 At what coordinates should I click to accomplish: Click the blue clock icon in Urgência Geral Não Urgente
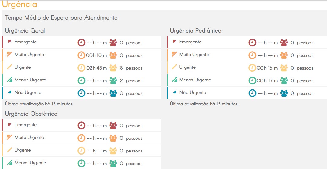(x=81, y=93)
